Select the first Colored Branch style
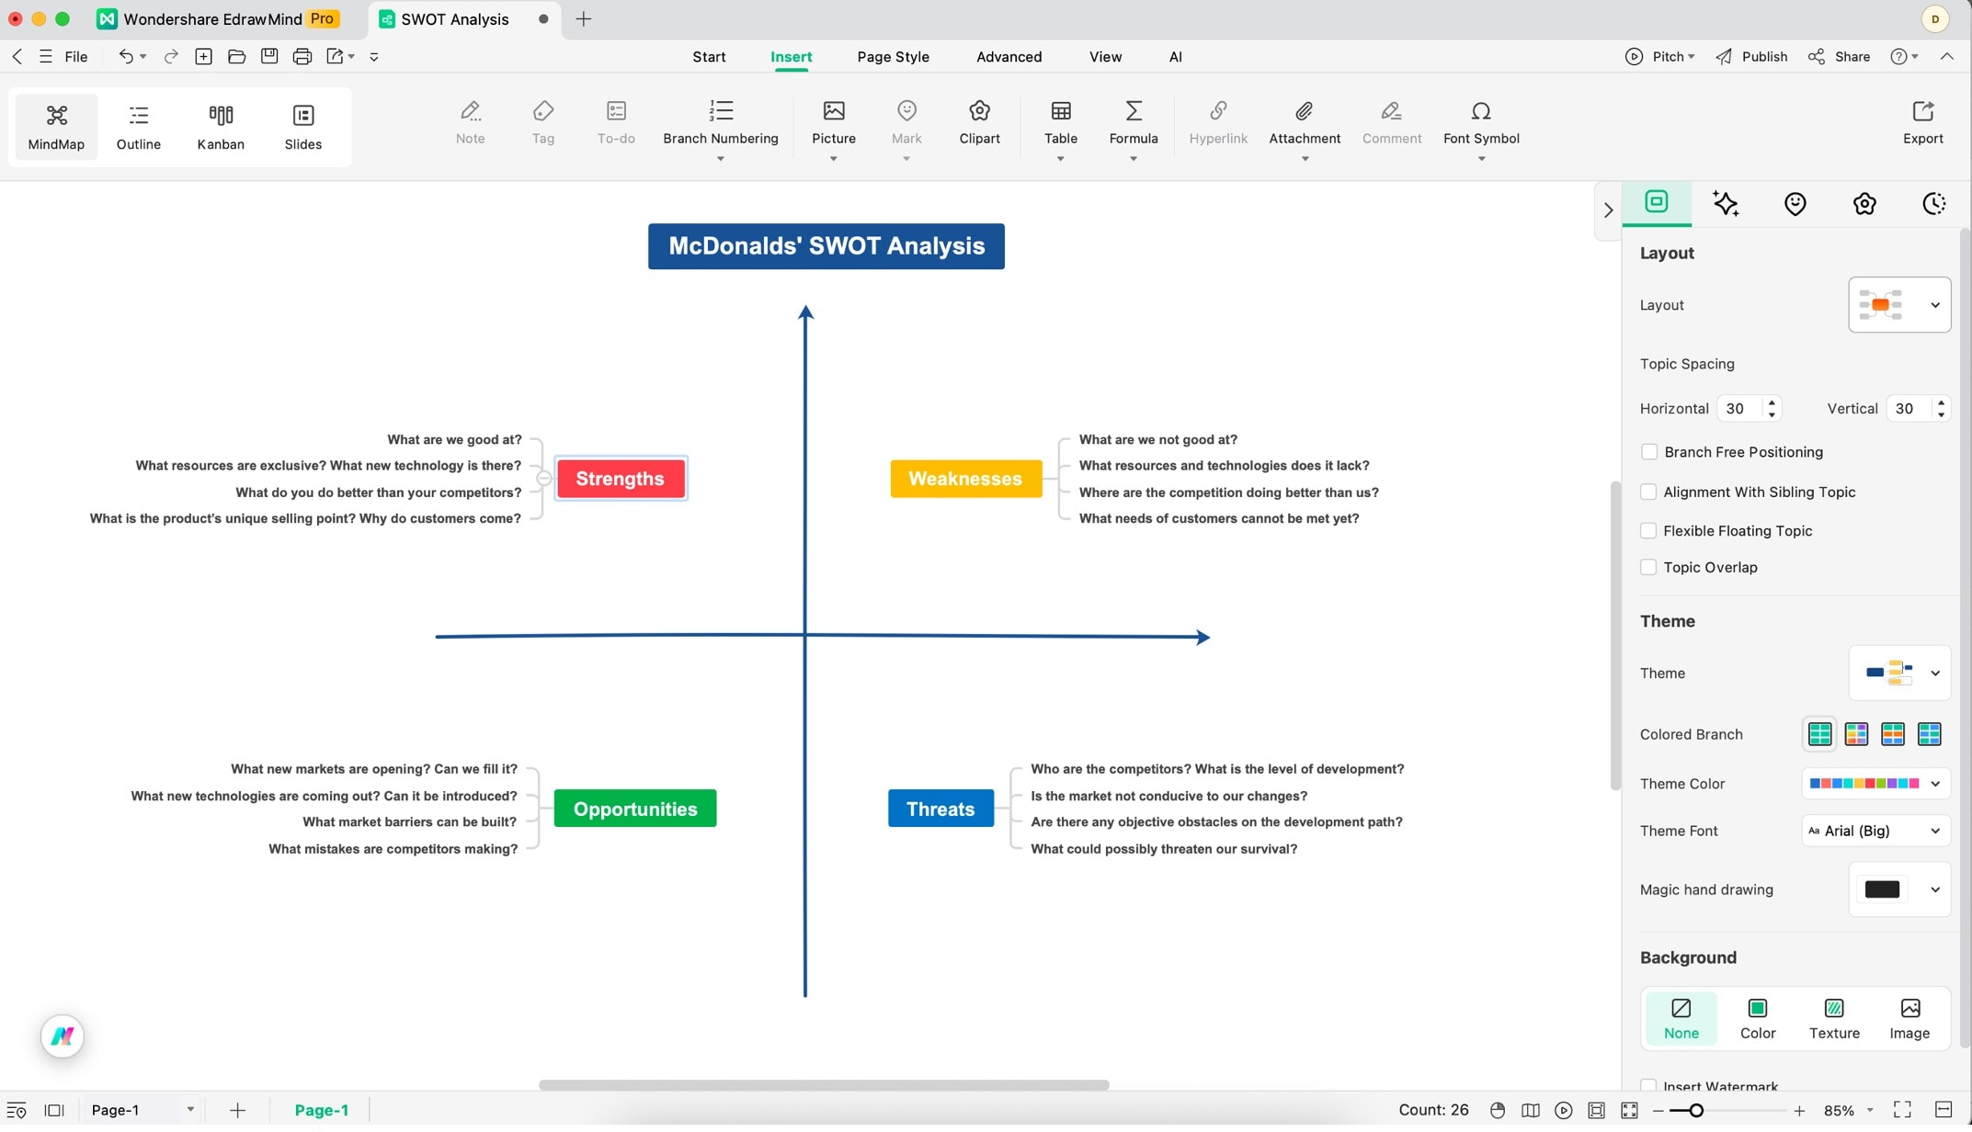This screenshot has height=1132, width=1972. 1819,734
